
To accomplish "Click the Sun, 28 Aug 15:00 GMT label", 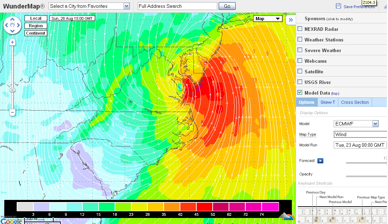I will (72, 18).
